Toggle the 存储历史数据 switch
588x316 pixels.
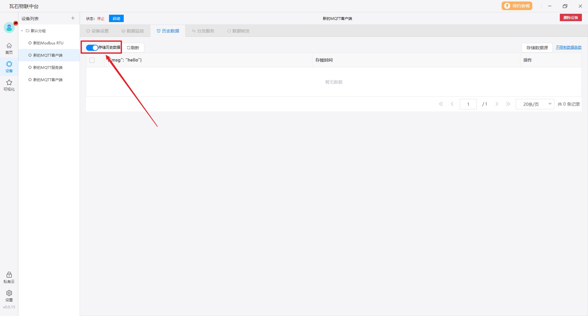tap(92, 48)
